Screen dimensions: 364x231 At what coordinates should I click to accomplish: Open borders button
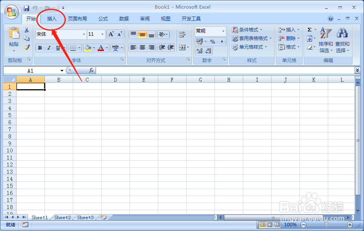[x=73, y=48]
